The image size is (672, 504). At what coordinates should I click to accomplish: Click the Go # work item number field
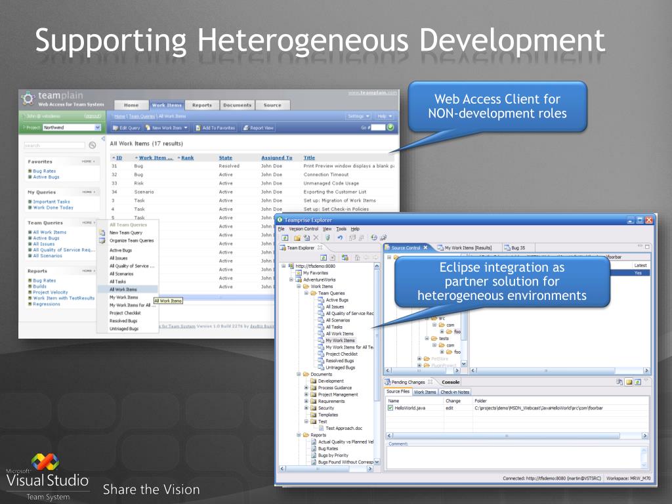(378, 127)
